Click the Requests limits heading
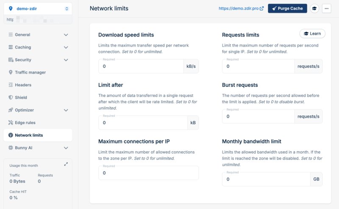339x209 pixels. pos(241,35)
